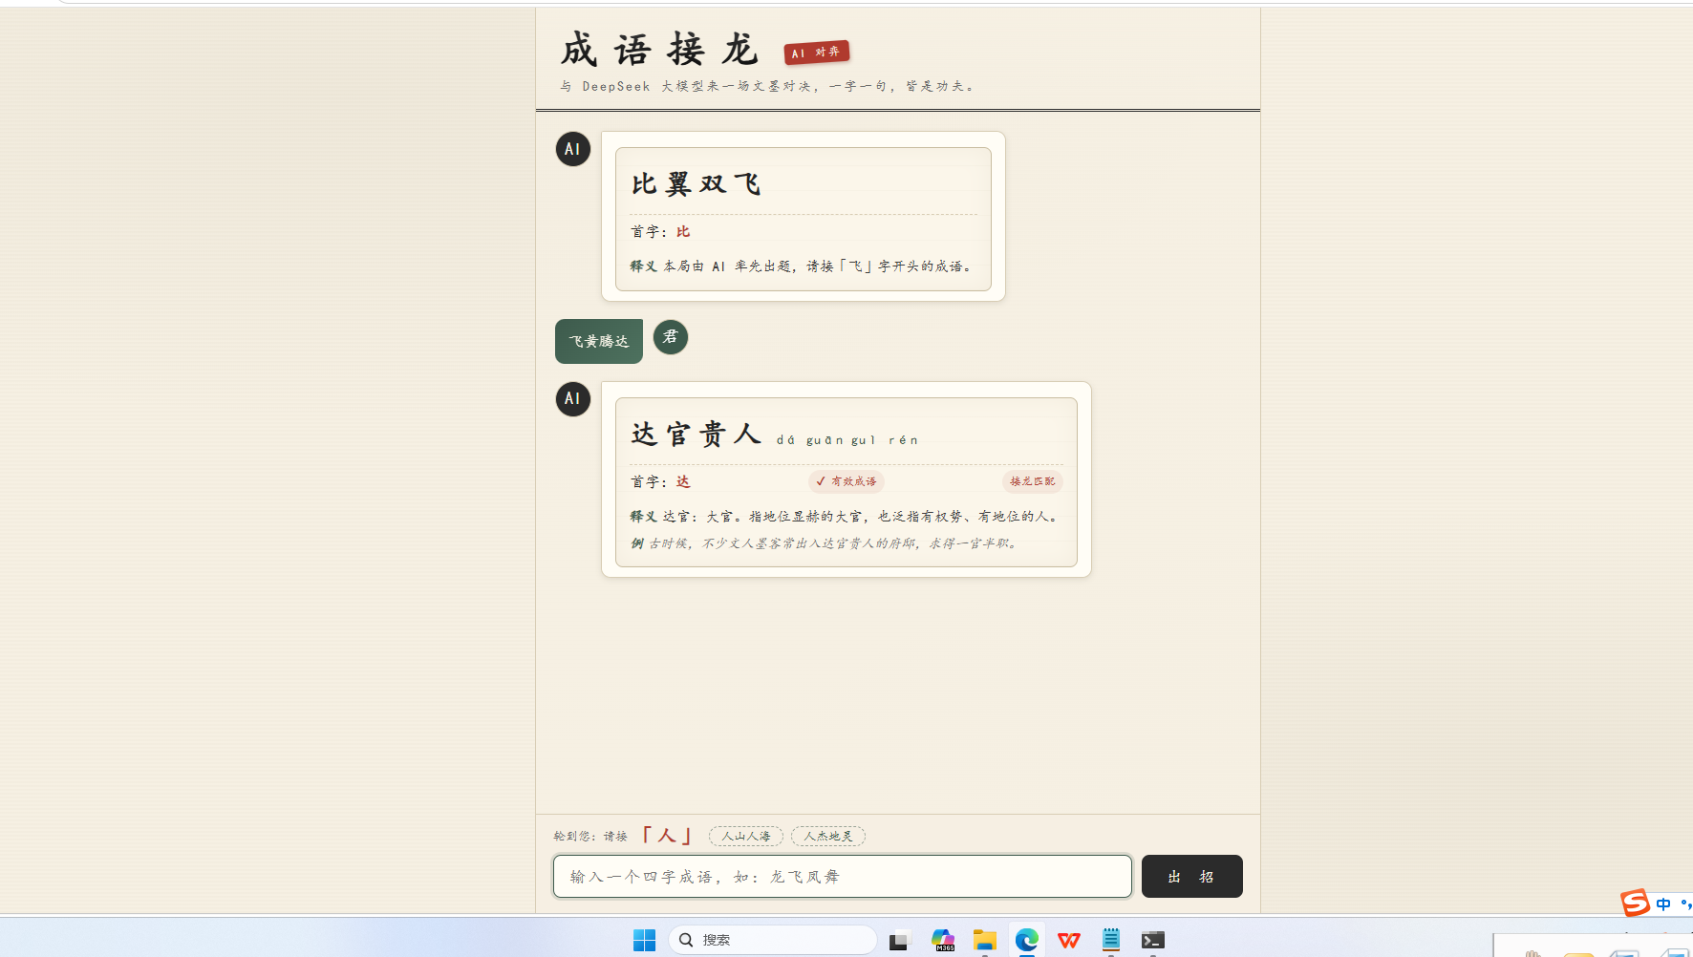Viewport: 1693px width, 957px height.
Task: Open the Notepad taskbar icon
Action: click(1111, 941)
